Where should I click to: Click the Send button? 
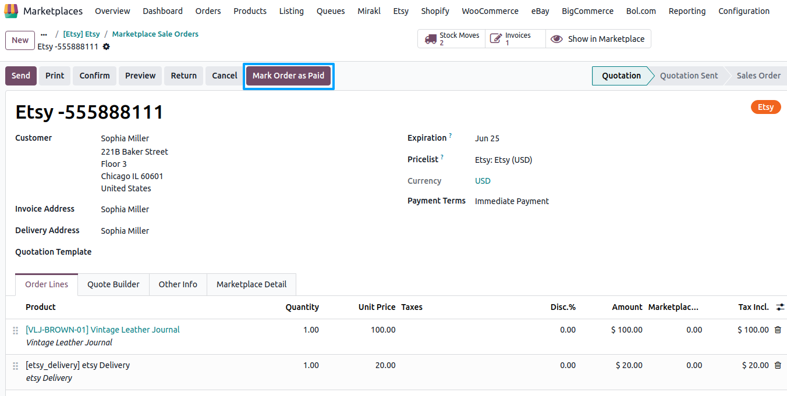point(21,76)
